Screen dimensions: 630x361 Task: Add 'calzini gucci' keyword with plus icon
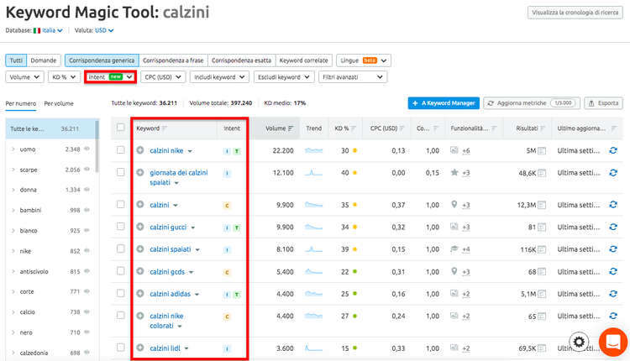point(139,227)
